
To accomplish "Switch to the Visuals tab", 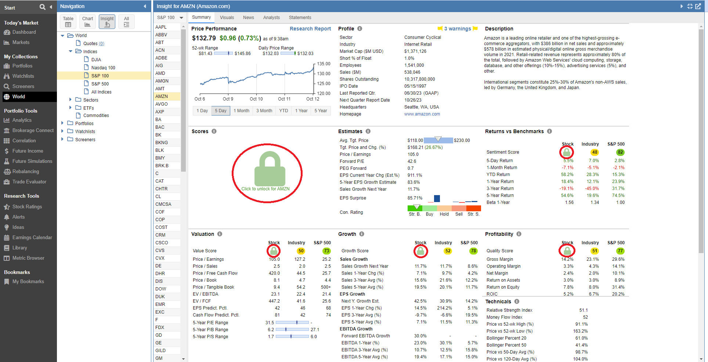I will tap(227, 18).
